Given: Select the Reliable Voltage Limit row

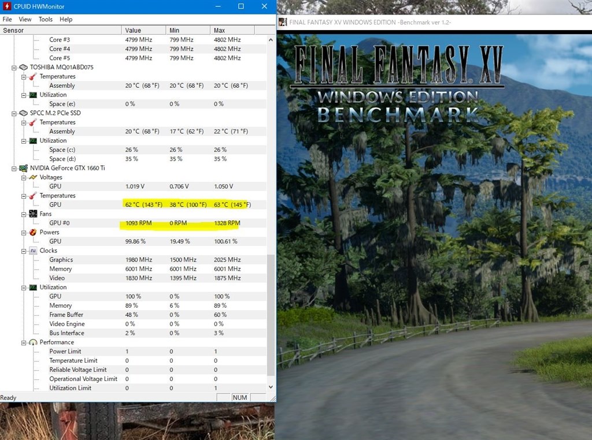Looking at the screenshot, I should click(x=134, y=370).
